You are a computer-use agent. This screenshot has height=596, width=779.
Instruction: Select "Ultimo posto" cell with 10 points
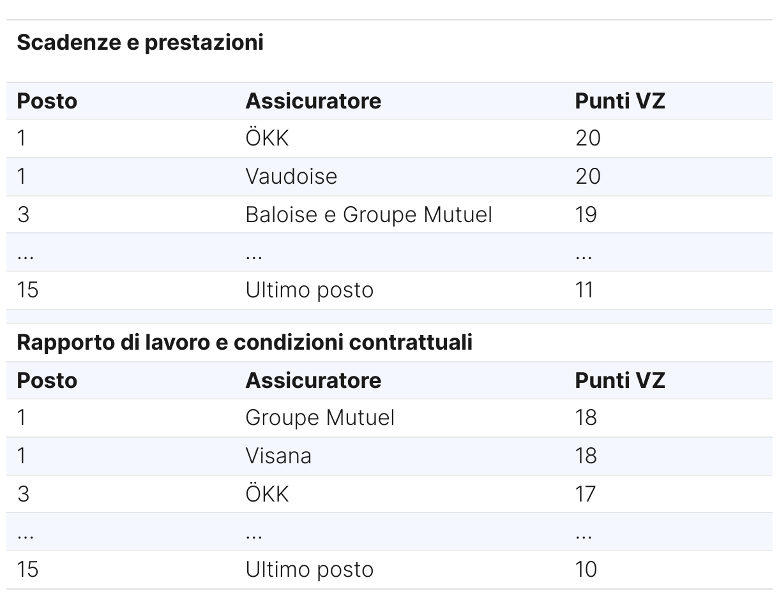coord(309,569)
